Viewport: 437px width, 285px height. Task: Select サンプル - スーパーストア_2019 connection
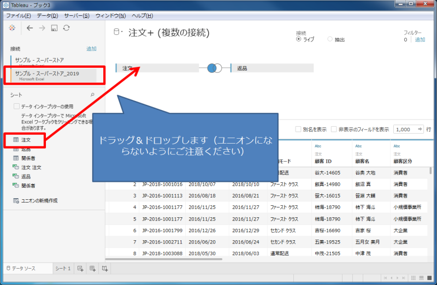click(54, 75)
